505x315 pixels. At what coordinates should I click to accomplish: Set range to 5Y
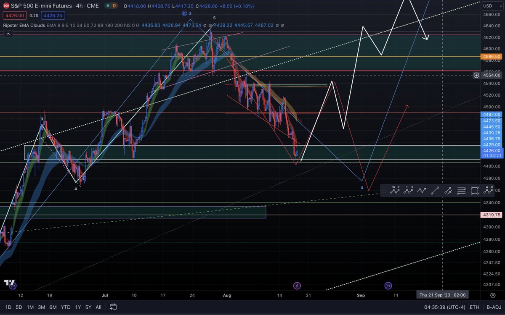coord(88,307)
